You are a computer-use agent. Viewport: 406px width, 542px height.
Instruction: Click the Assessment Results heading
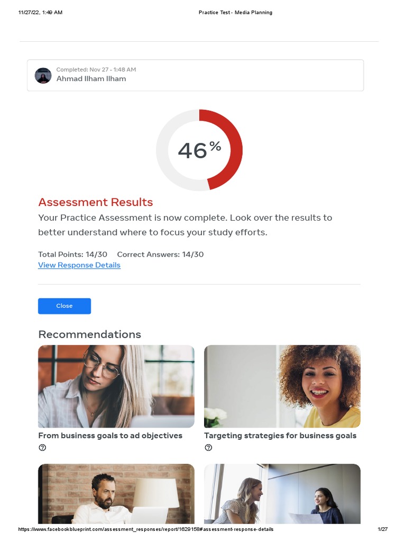pyautogui.click(x=96, y=202)
